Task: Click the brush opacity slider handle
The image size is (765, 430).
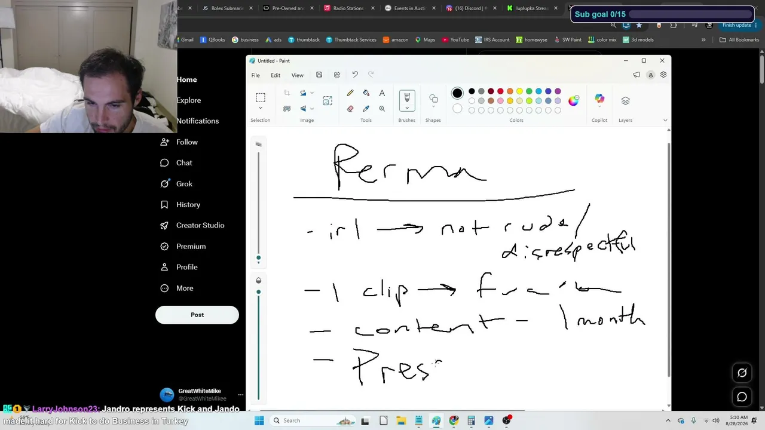Action: click(x=258, y=292)
